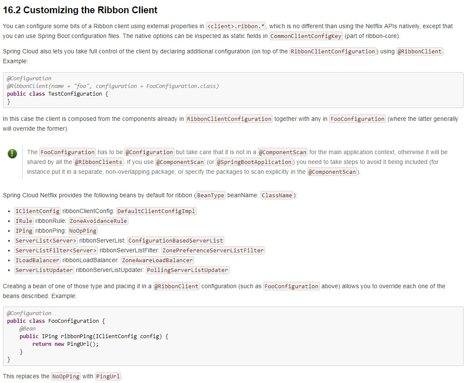This screenshot has width=467, height=383.
Task: Select the IPing bullet label
Action: (x=24, y=231)
